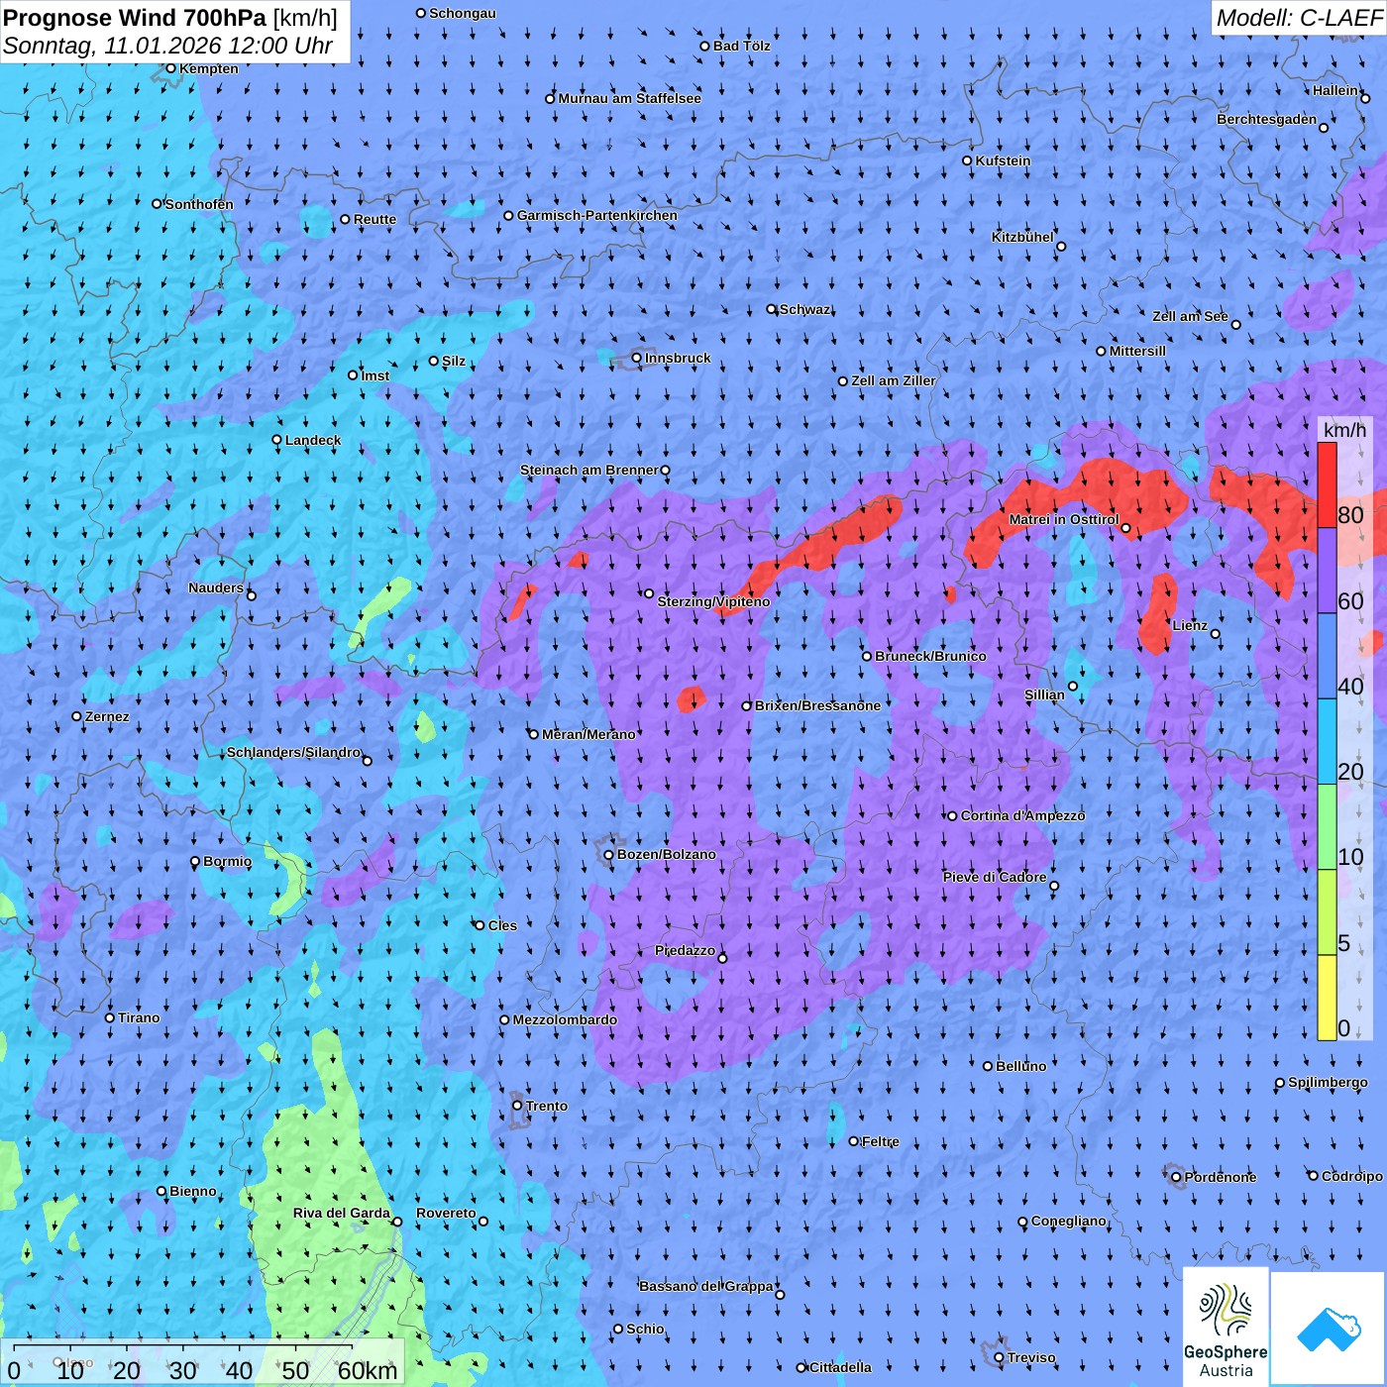
Task: Click the Pordenone city marker
Action: (x=1176, y=1177)
